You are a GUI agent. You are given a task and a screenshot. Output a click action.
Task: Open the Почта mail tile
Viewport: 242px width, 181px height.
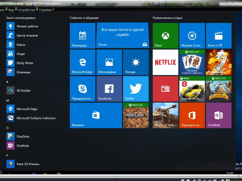coord(123,35)
